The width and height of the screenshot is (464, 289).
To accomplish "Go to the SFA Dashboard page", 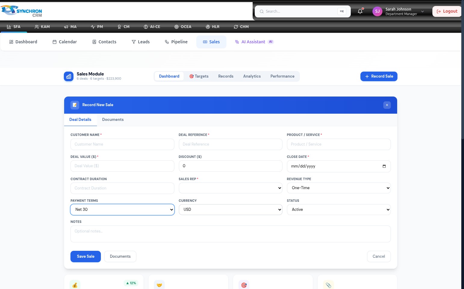I will click(x=23, y=42).
